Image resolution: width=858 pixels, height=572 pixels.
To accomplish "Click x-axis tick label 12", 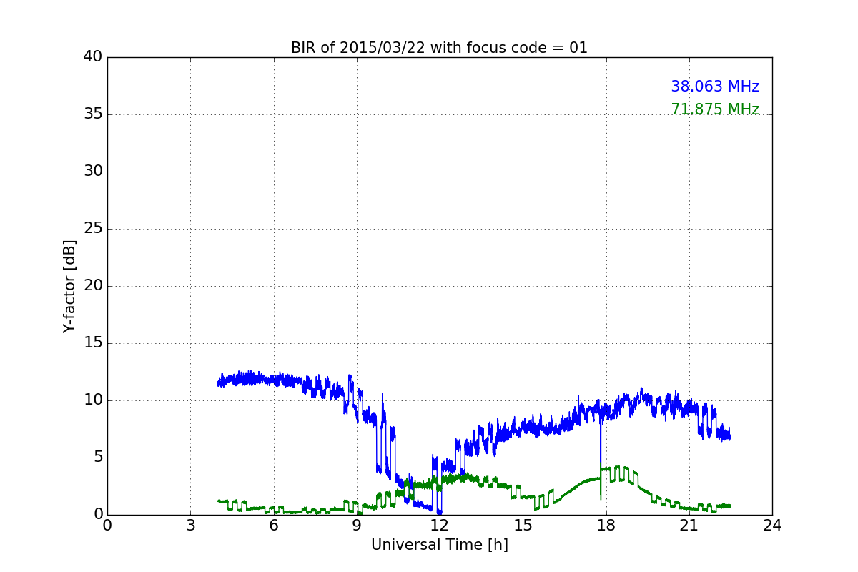I will tap(440, 526).
